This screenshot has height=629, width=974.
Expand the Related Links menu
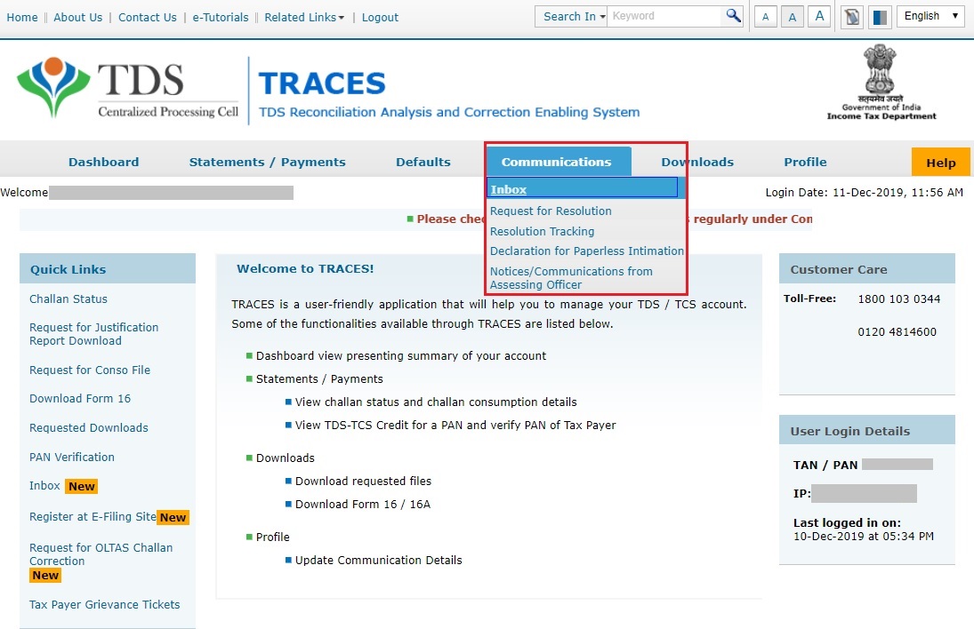coord(303,17)
